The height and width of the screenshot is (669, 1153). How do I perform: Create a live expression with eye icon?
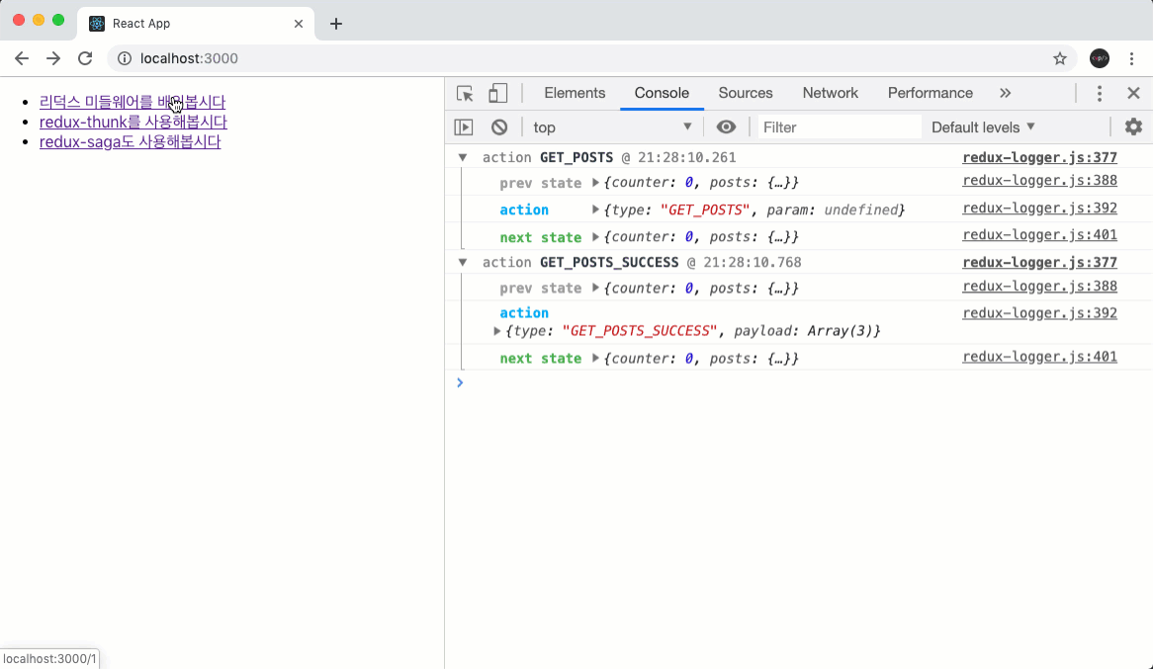726,127
